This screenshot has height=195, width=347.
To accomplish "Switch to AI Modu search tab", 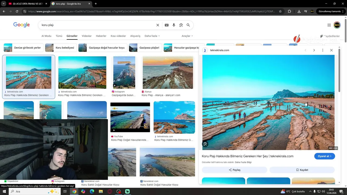I will click(46, 36).
